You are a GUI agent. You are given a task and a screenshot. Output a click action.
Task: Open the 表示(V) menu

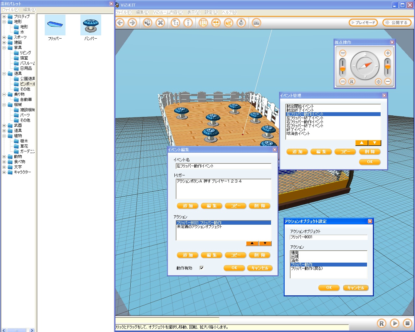(193, 12)
